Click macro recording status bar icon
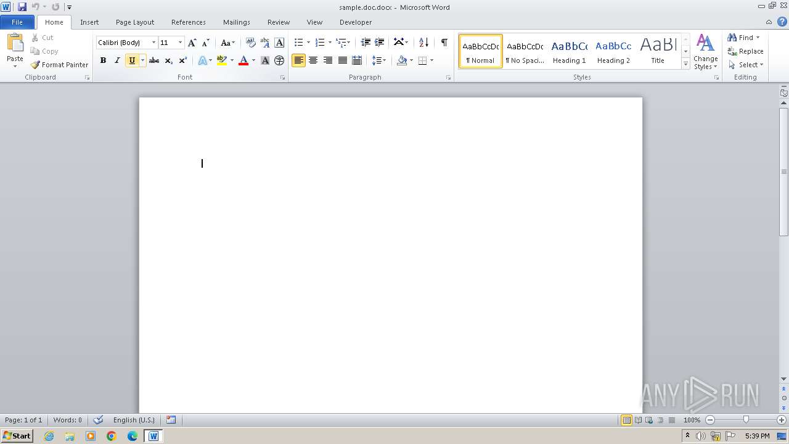 (171, 420)
